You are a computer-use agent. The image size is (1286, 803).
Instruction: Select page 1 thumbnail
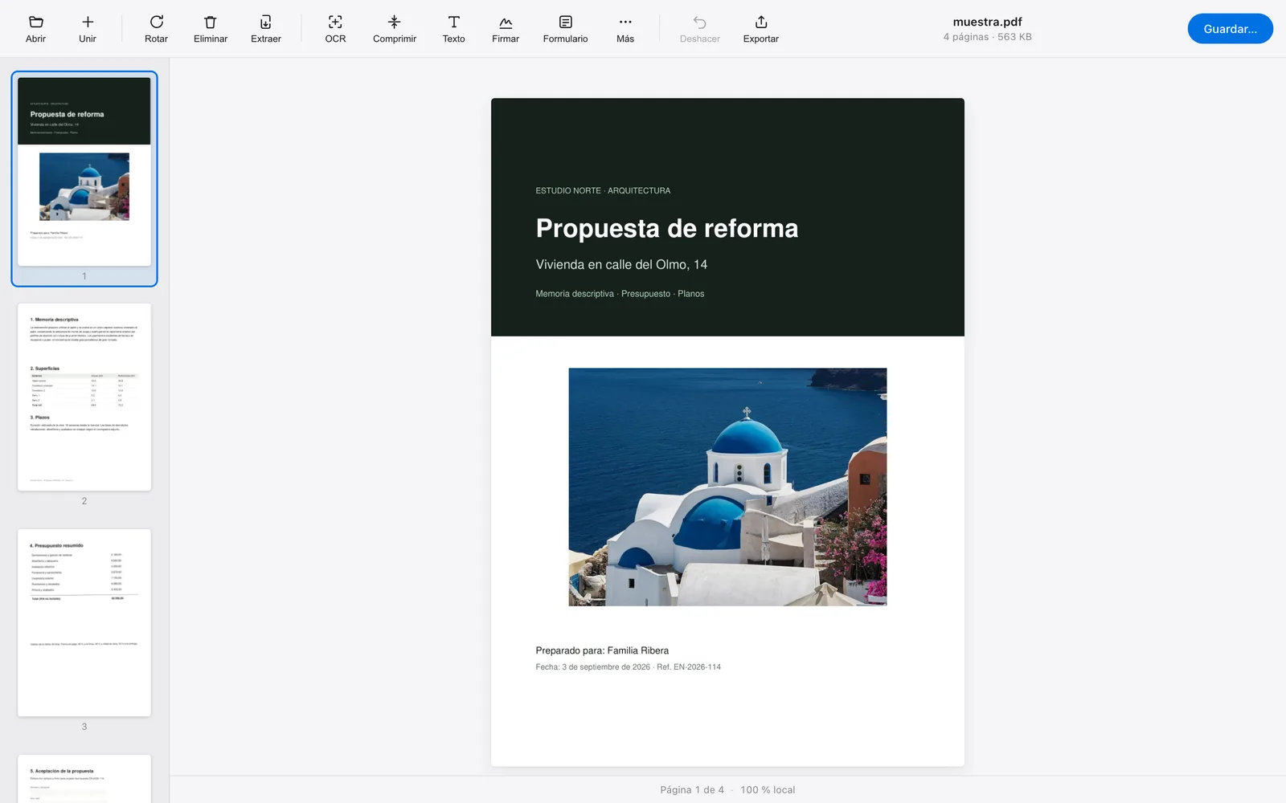[84, 172]
